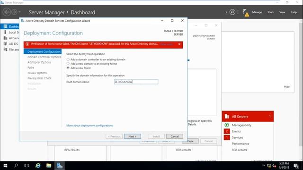
Task: Select Additional Options wizard step
Action: [39, 62]
